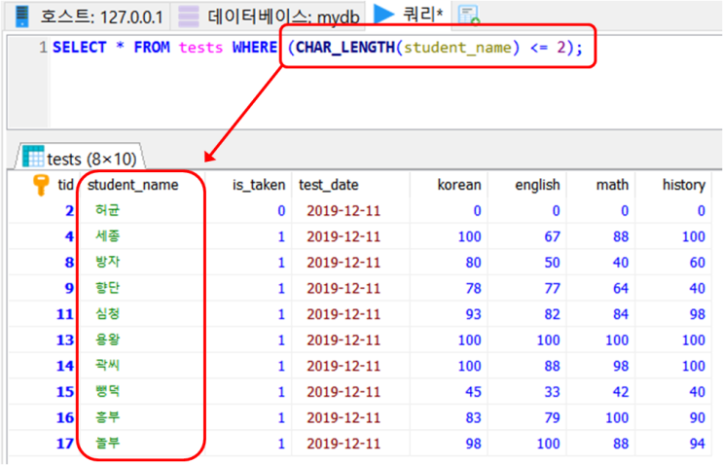Click math score 64 in 향단 row

click(x=621, y=288)
